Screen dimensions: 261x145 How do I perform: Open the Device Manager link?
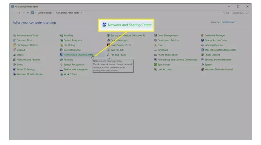pyautogui.click(x=119, y=40)
